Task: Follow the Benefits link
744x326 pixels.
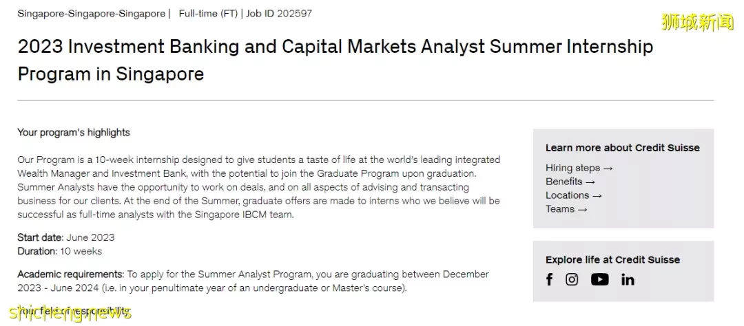Action: (570, 182)
